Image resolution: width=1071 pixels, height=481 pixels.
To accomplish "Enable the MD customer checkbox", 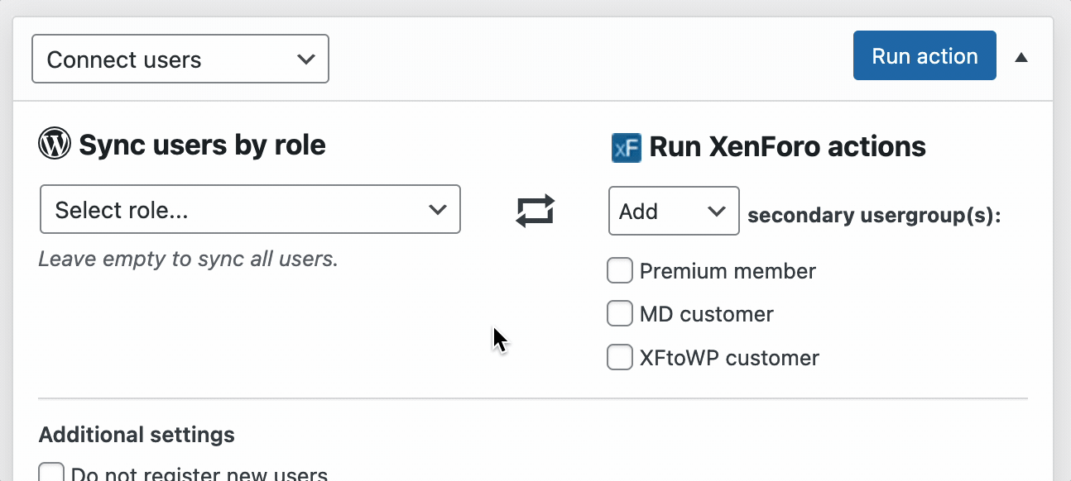I will pos(620,314).
